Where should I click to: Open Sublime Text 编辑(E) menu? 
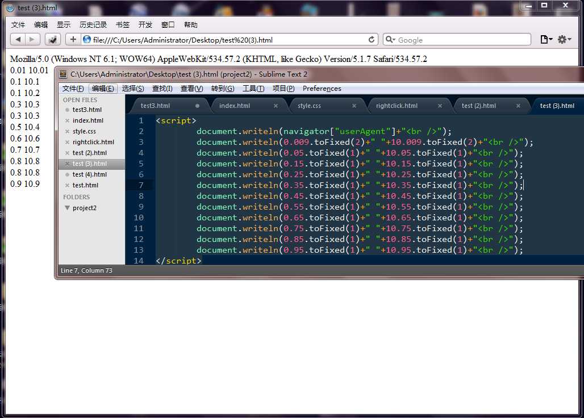[x=103, y=88]
